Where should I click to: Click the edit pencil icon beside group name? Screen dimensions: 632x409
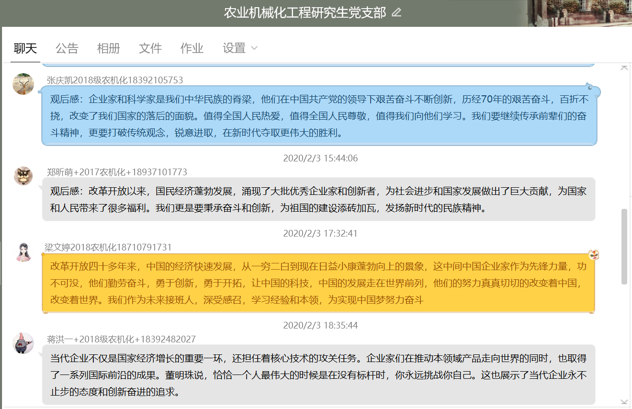(x=396, y=12)
